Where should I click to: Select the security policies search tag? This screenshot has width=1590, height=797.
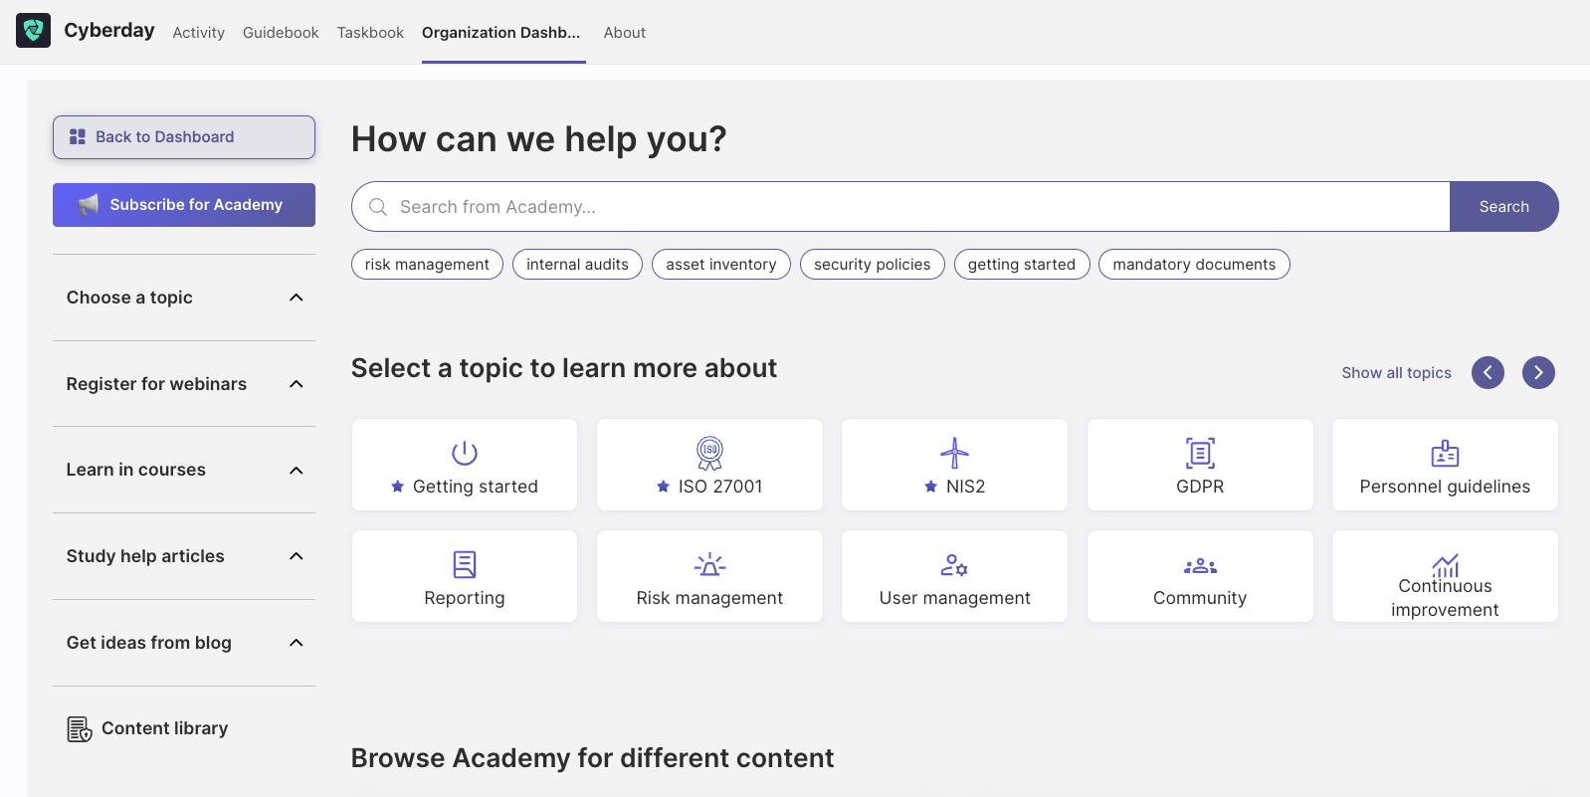coord(873,265)
